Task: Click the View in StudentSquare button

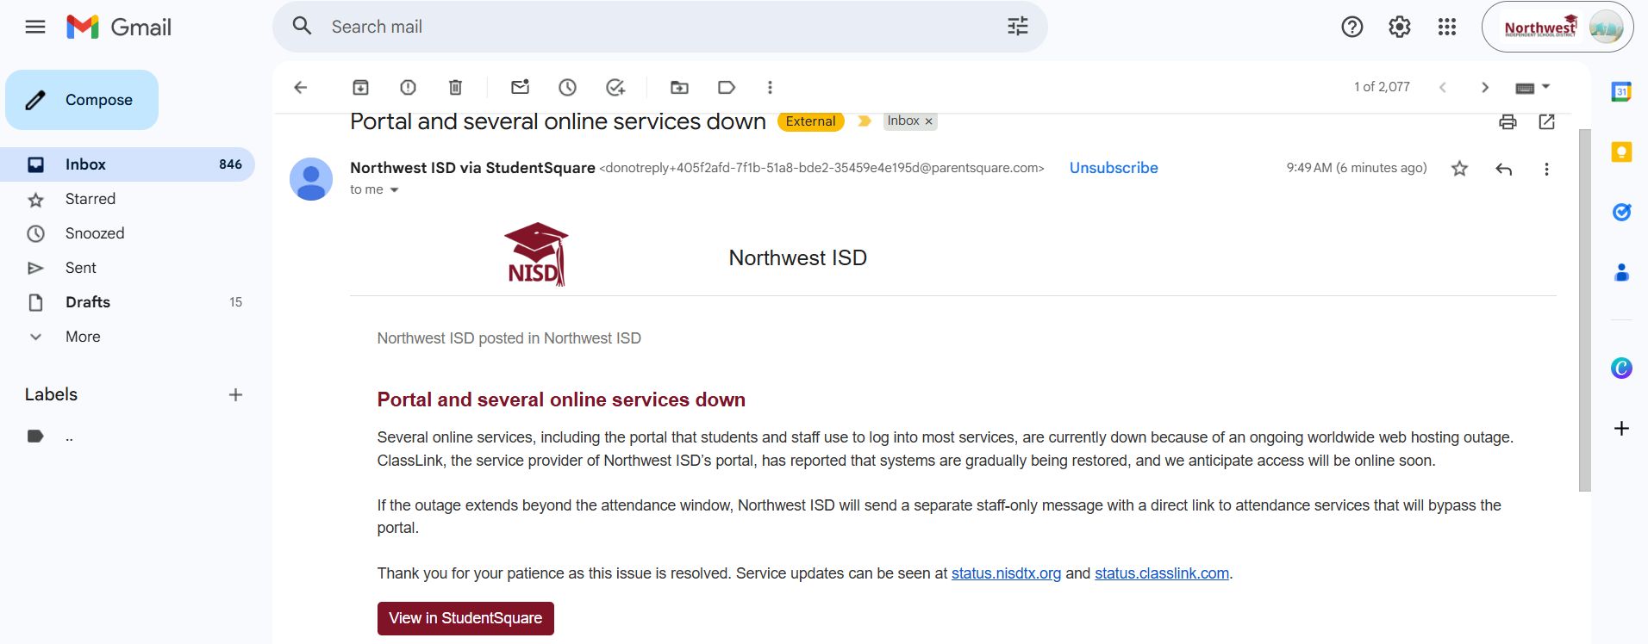Action: click(465, 618)
